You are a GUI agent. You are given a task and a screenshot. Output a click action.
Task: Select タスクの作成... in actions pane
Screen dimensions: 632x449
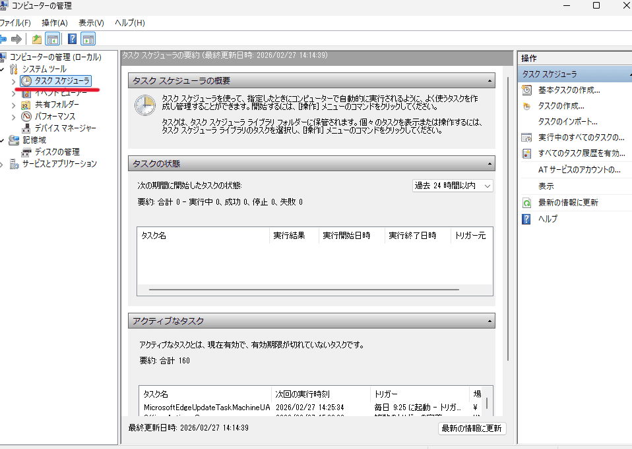click(x=561, y=106)
